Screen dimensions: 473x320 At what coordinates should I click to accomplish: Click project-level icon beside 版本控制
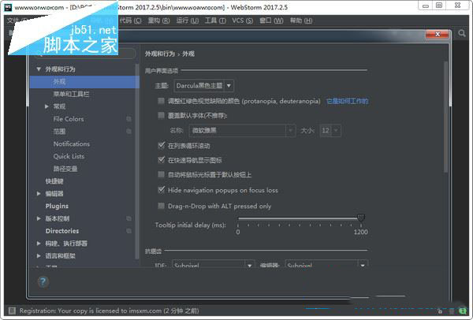click(128, 218)
